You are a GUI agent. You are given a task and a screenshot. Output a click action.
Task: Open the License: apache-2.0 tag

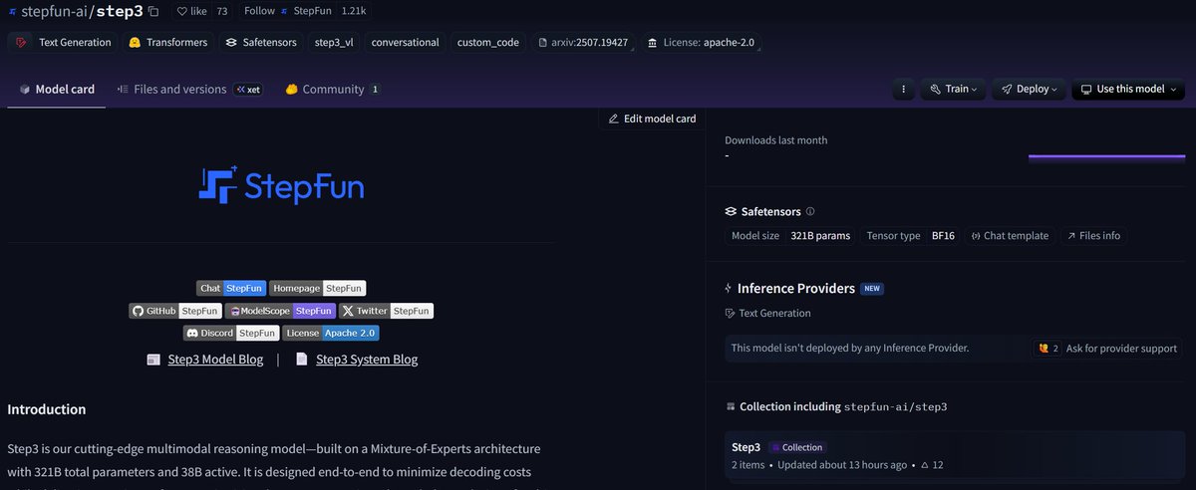pos(702,43)
